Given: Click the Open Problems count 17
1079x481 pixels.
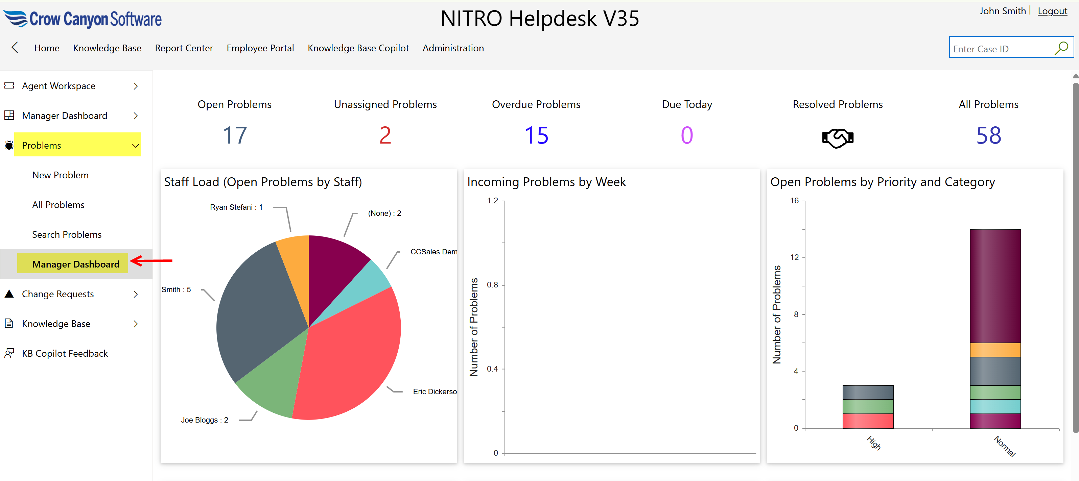Looking at the screenshot, I should (x=235, y=135).
